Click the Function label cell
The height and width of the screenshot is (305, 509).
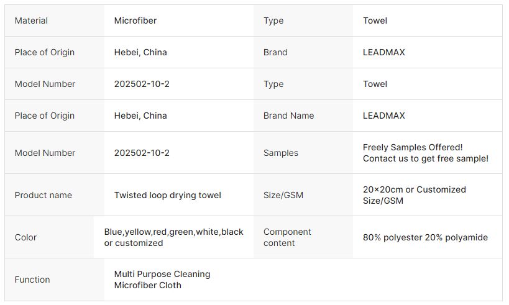pos(55,280)
